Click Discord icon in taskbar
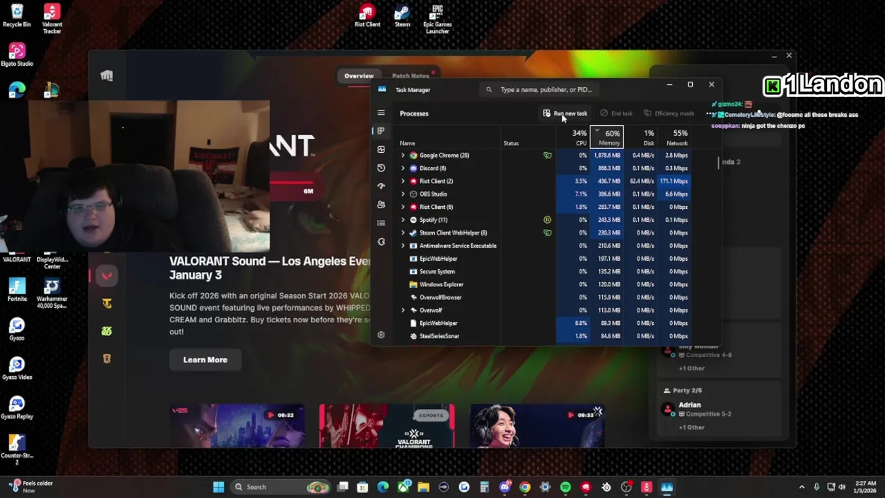Screen dimensions: 885x498 point(505,487)
